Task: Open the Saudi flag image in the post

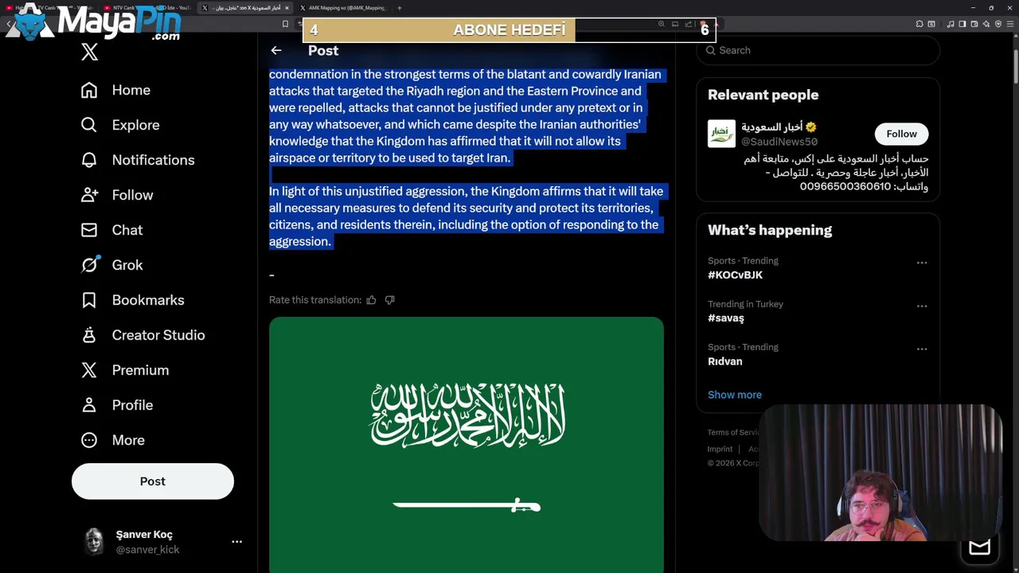Action: pos(467,445)
